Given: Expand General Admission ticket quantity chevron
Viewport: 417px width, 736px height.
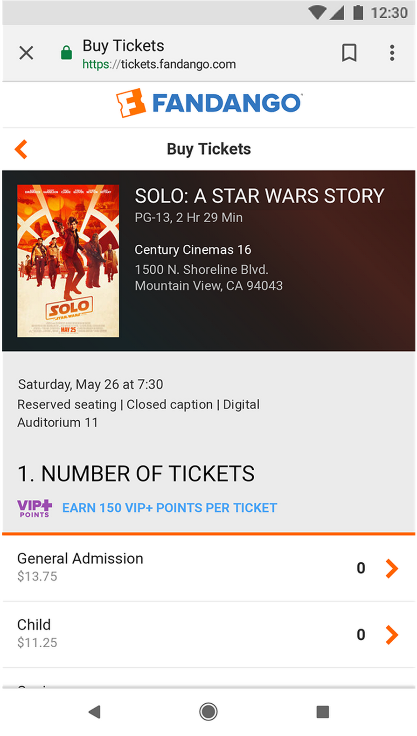Looking at the screenshot, I should [x=392, y=568].
